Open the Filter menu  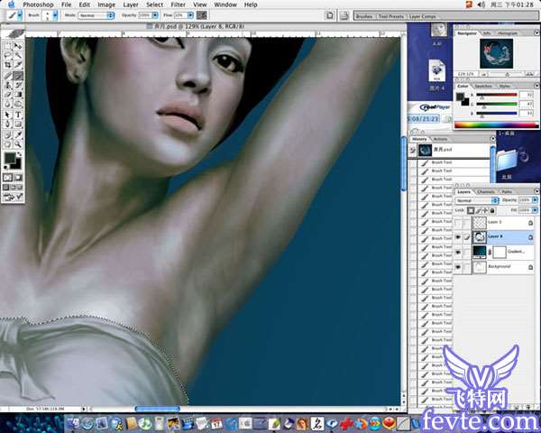click(177, 5)
